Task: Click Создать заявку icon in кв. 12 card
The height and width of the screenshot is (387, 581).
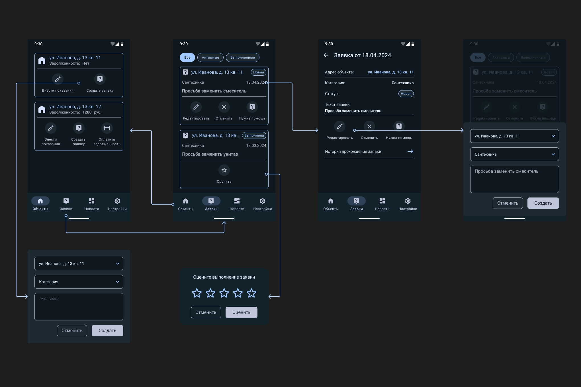Action: [79, 128]
